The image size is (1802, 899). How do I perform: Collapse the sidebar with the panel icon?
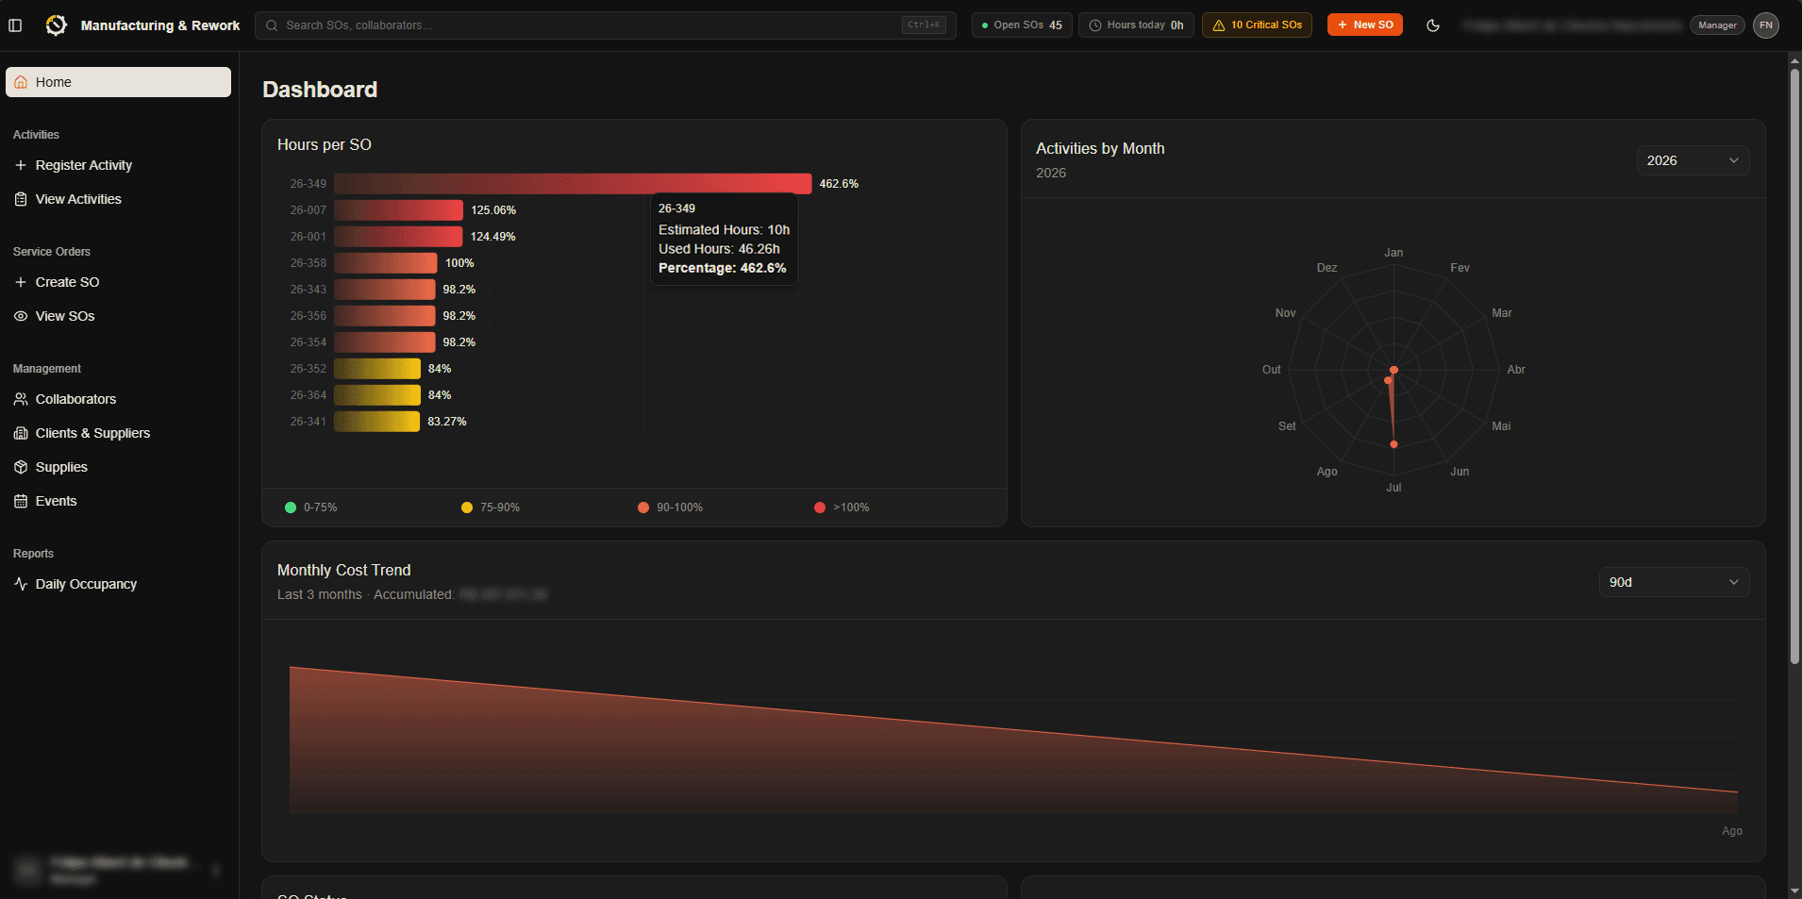click(x=15, y=25)
